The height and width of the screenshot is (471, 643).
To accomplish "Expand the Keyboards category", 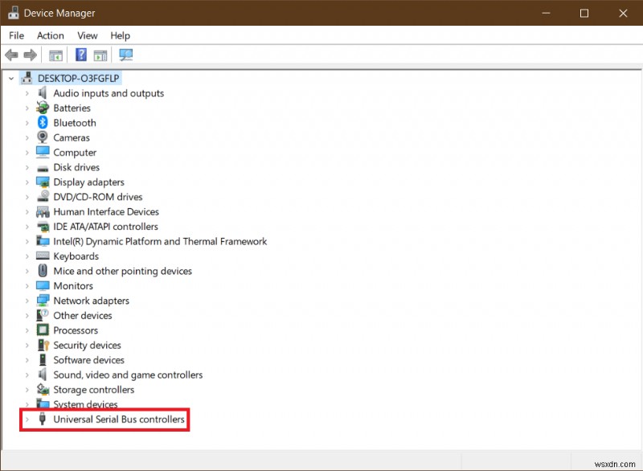I will click(x=26, y=256).
